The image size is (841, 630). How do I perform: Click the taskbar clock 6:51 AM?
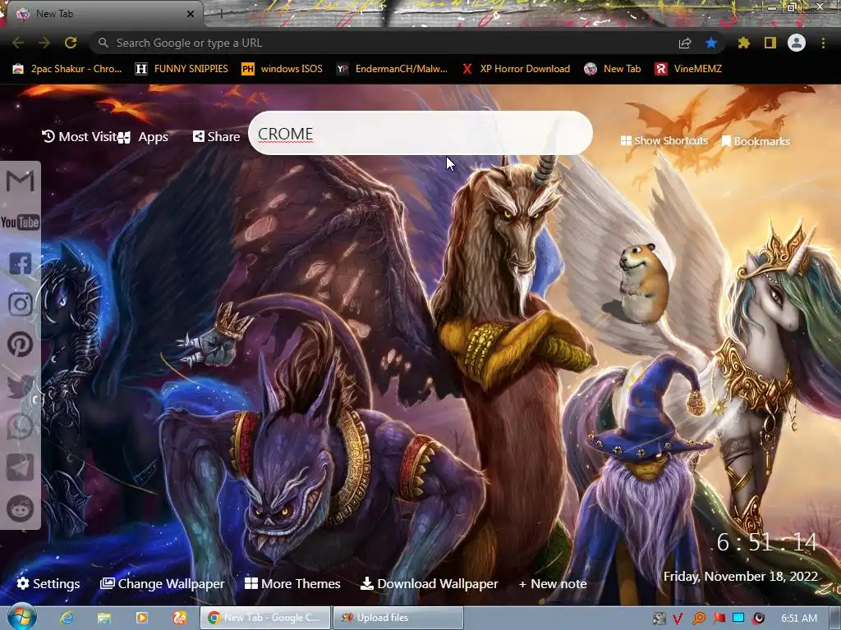[x=799, y=618]
